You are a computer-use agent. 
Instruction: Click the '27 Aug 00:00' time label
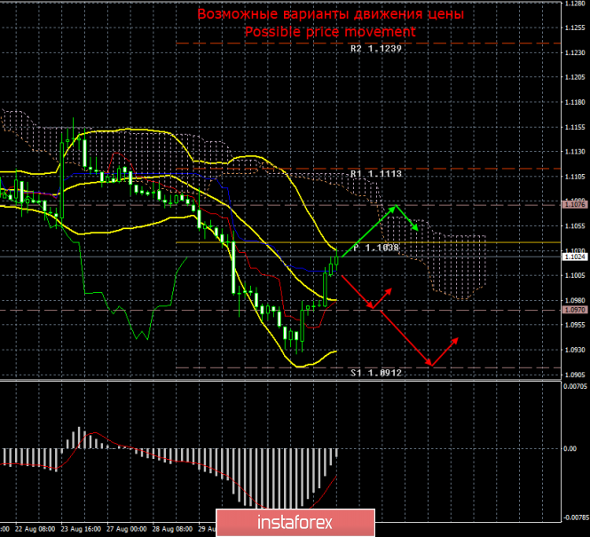[127, 529]
